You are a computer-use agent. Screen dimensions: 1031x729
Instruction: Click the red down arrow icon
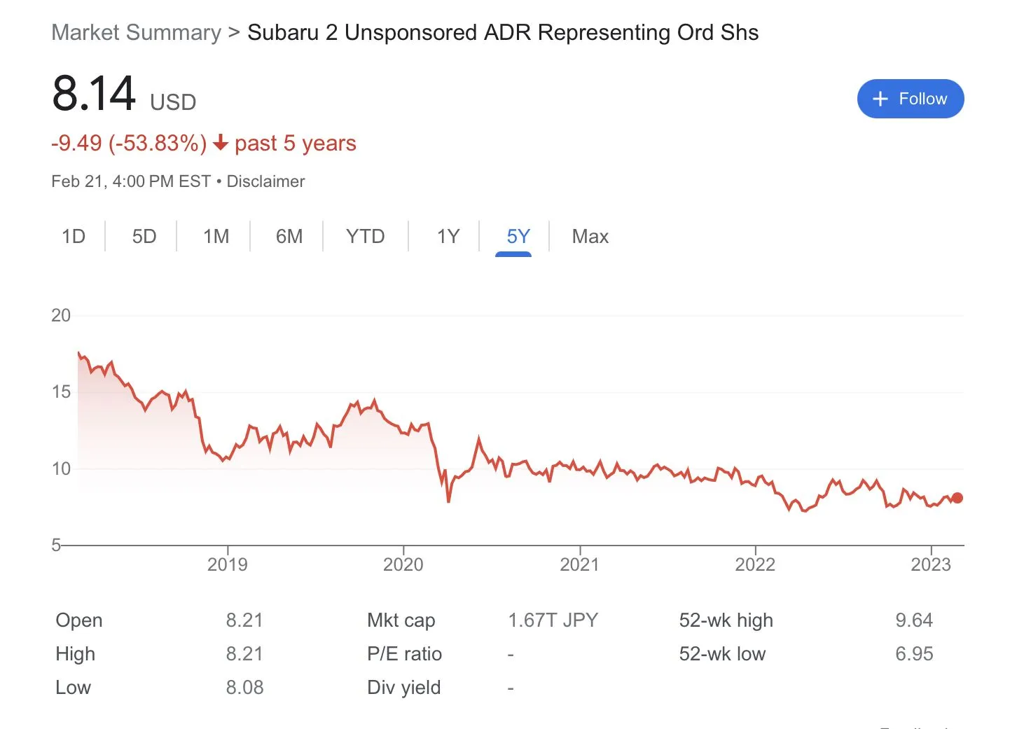point(221,144)
